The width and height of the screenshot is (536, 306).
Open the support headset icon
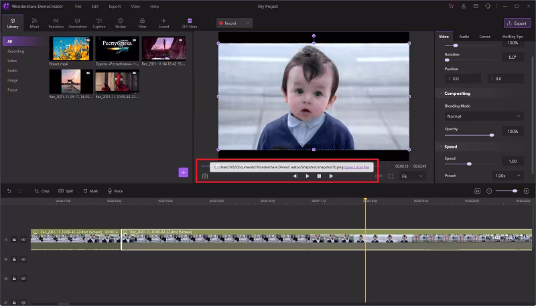tap(488, 6)
